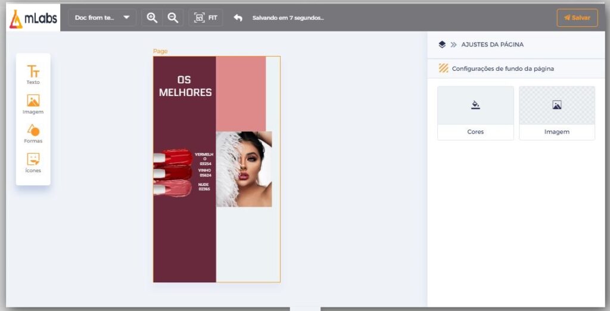
Task: Expand the double chevron beside Ajustes da Página
Action: (453, 44)
